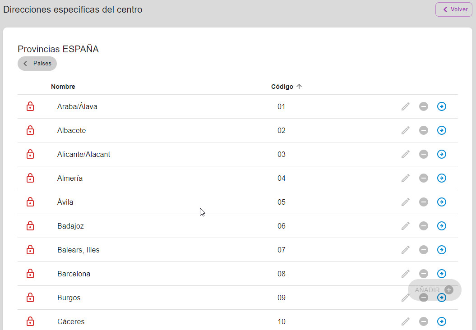Select the Badajoz row name
Screen dimensions: 476x330
(70, 226)
